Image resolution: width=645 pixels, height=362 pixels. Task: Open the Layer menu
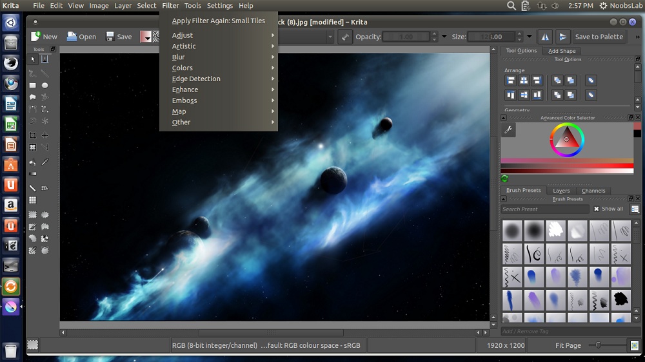tap(123, 6)
